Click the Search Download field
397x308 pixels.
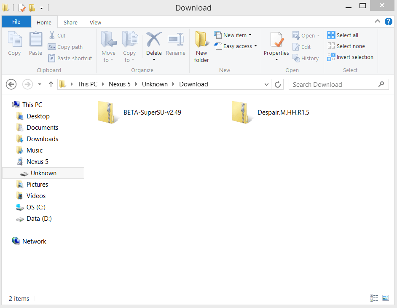point(338,85)
